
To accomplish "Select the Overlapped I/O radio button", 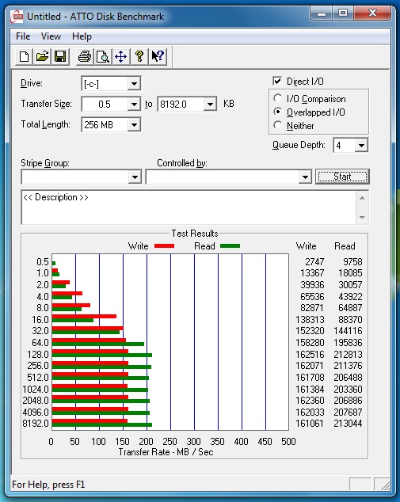I will click(278, 112).
